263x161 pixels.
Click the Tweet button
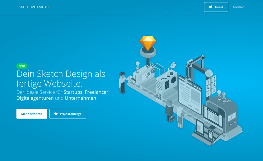216,7
